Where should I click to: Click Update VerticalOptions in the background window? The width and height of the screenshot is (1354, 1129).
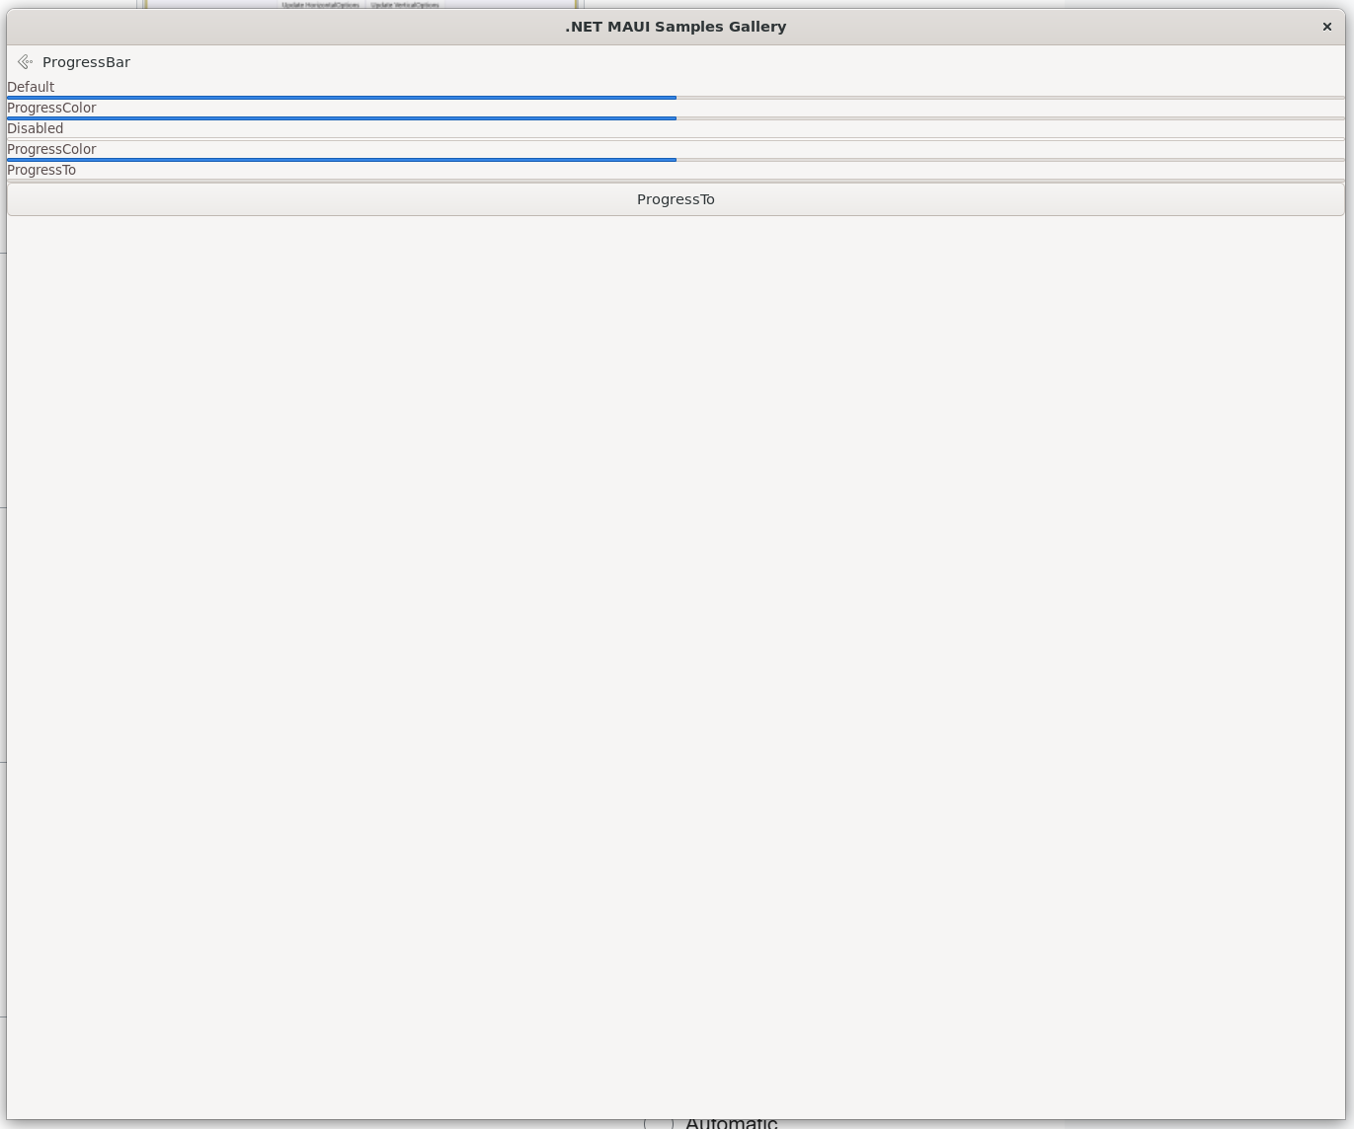coord(405,5)
